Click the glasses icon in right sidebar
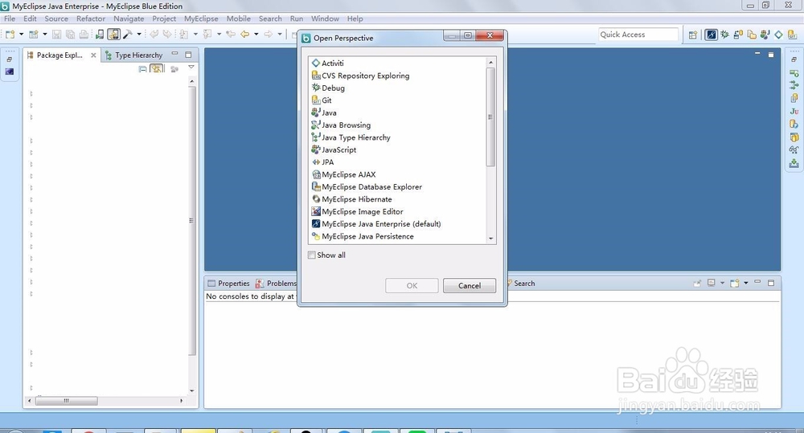 [x=794, y=150]
